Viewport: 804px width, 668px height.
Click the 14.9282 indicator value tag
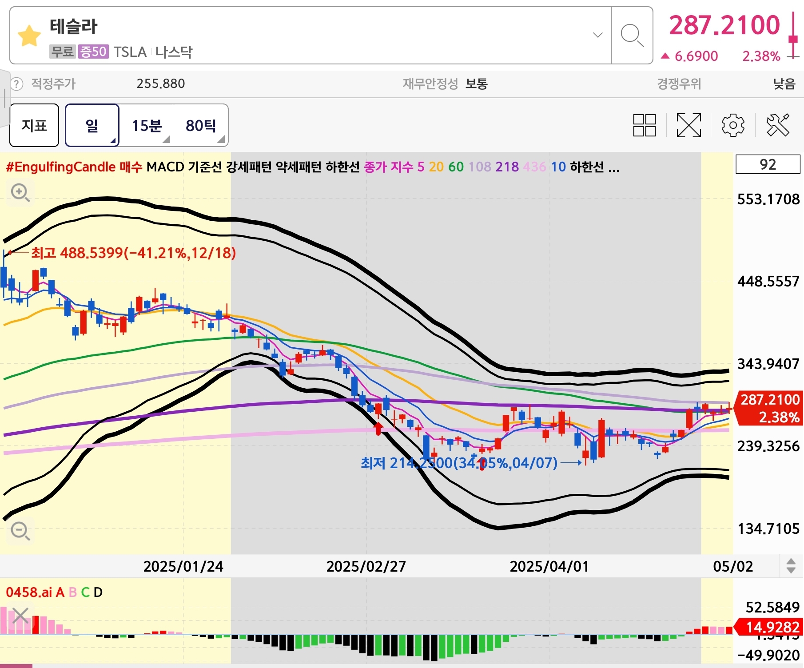coord(770,627)
